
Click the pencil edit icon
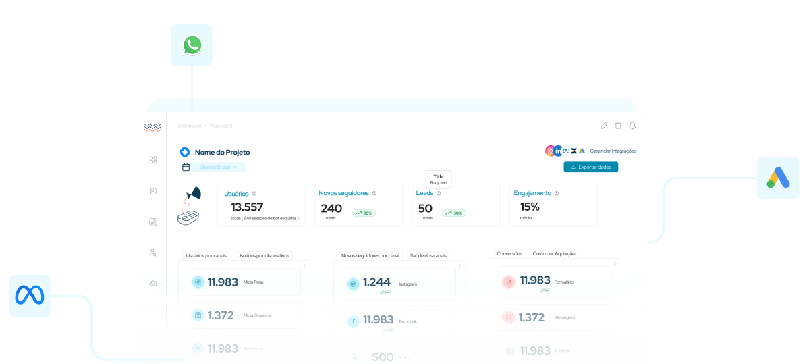tap(604, 126)
